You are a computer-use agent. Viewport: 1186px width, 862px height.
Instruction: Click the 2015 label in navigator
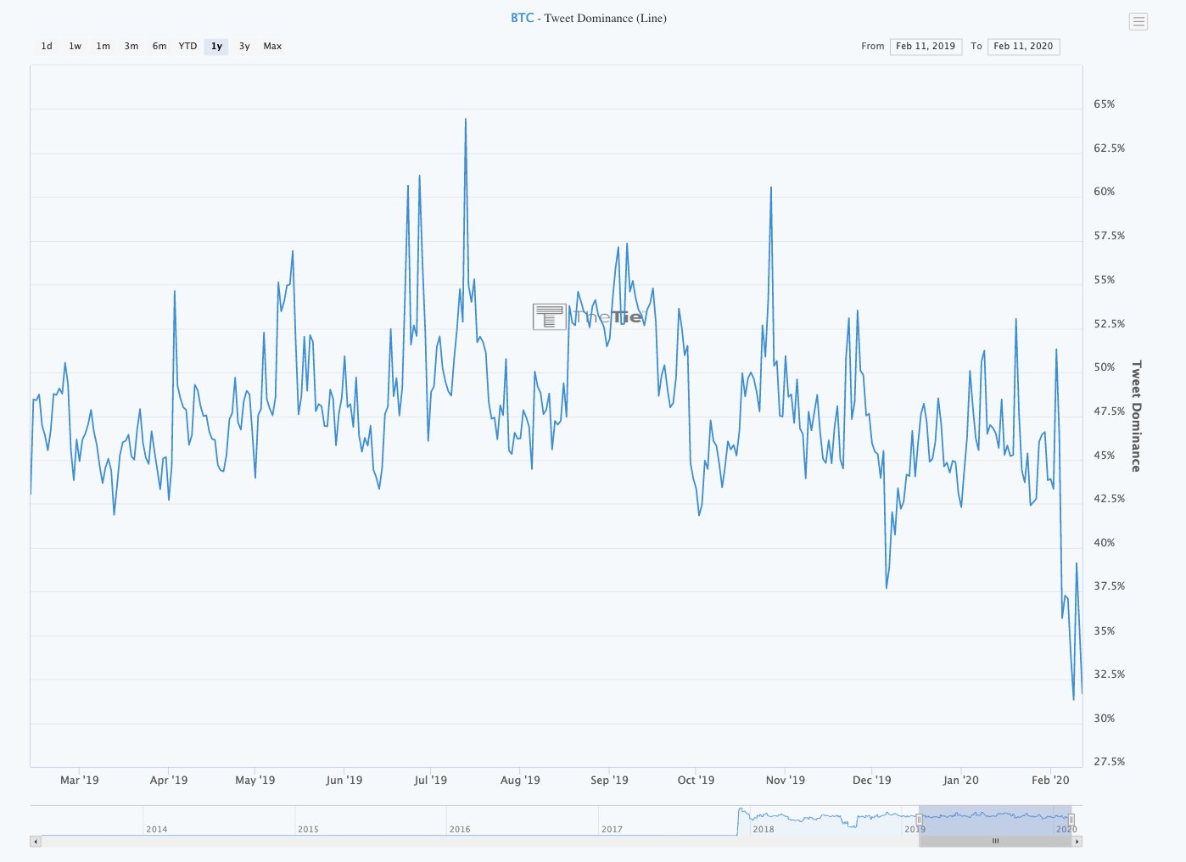[308, 830]
